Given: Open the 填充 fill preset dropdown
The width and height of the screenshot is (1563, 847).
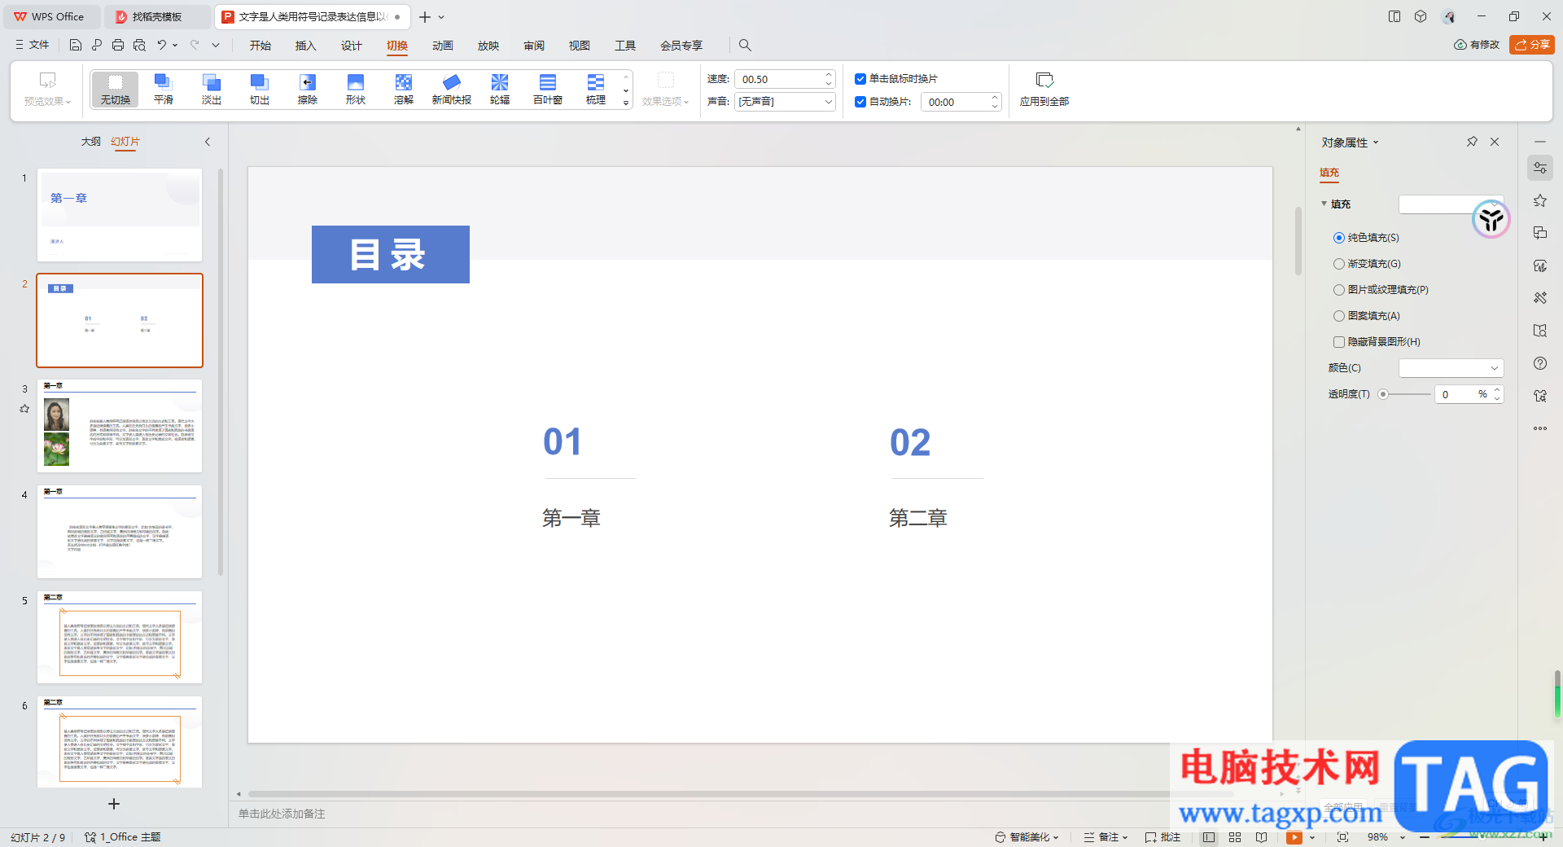Looking at the screenshot, I should (1451, 204).
